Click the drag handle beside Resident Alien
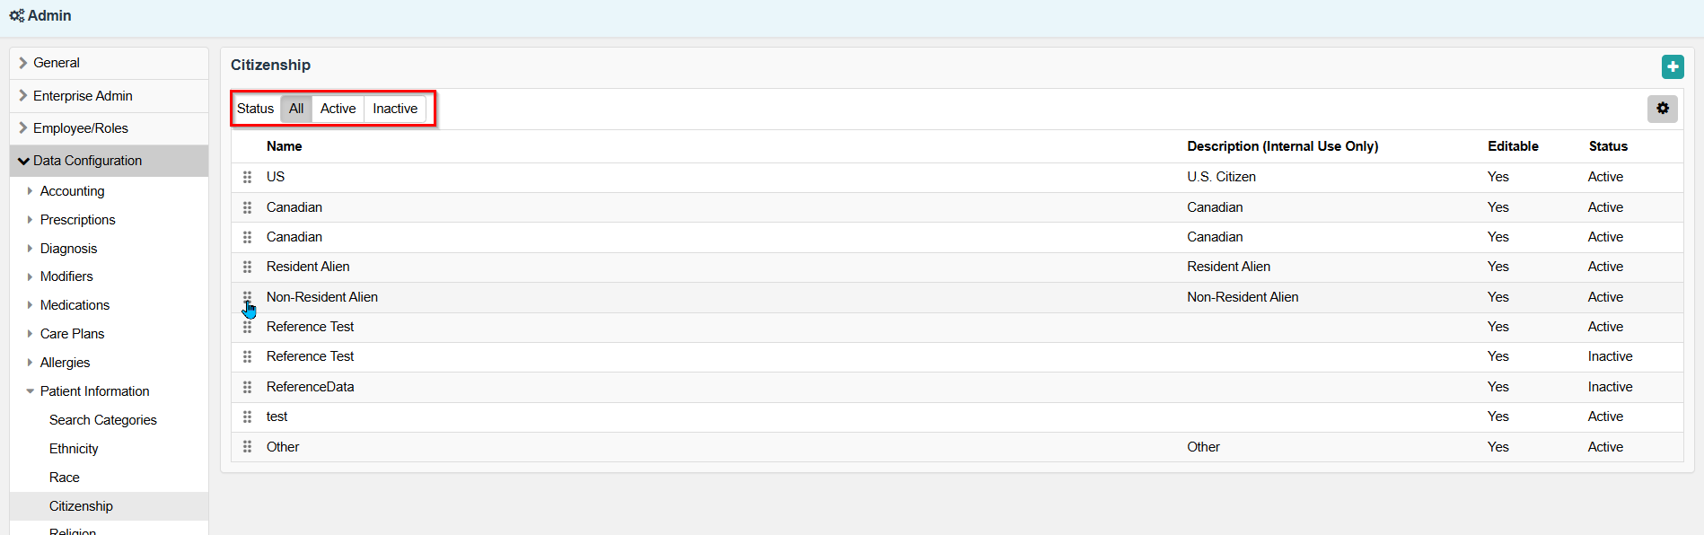This screenshot has width=1704, height=535. click(x=247, y=267)
